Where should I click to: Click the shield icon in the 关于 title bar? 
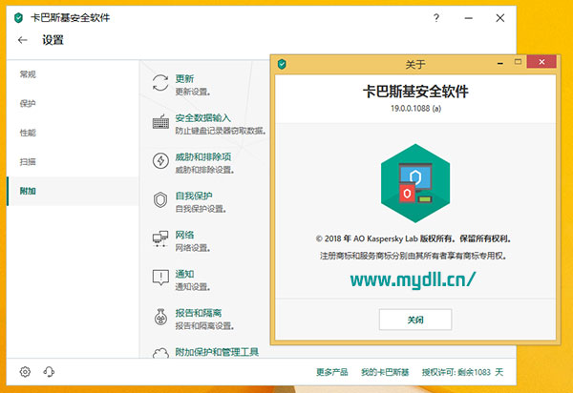coord(282,64)
